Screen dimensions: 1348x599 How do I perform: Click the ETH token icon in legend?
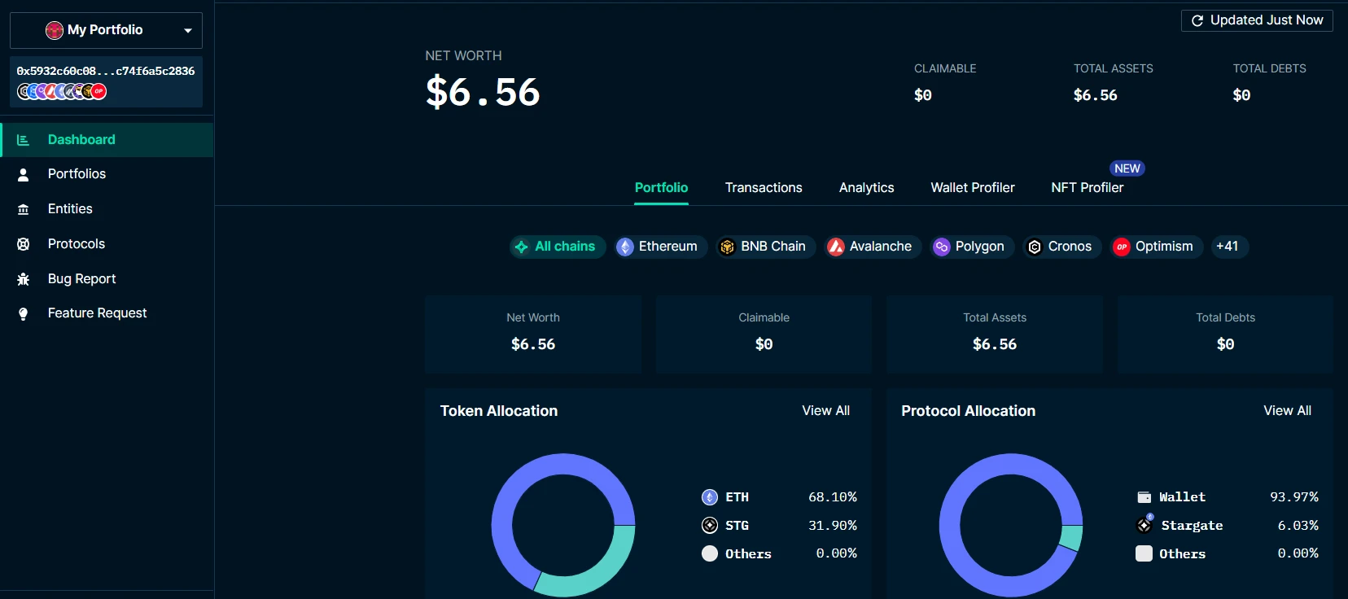(x=709, y=497)
